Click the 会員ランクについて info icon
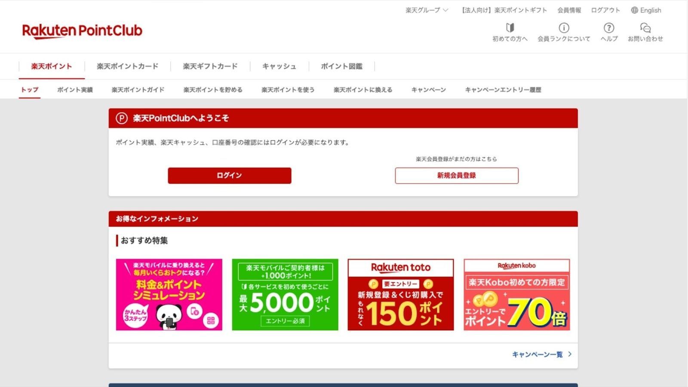The width and height of the screenshot is (688, 387). 564,28
